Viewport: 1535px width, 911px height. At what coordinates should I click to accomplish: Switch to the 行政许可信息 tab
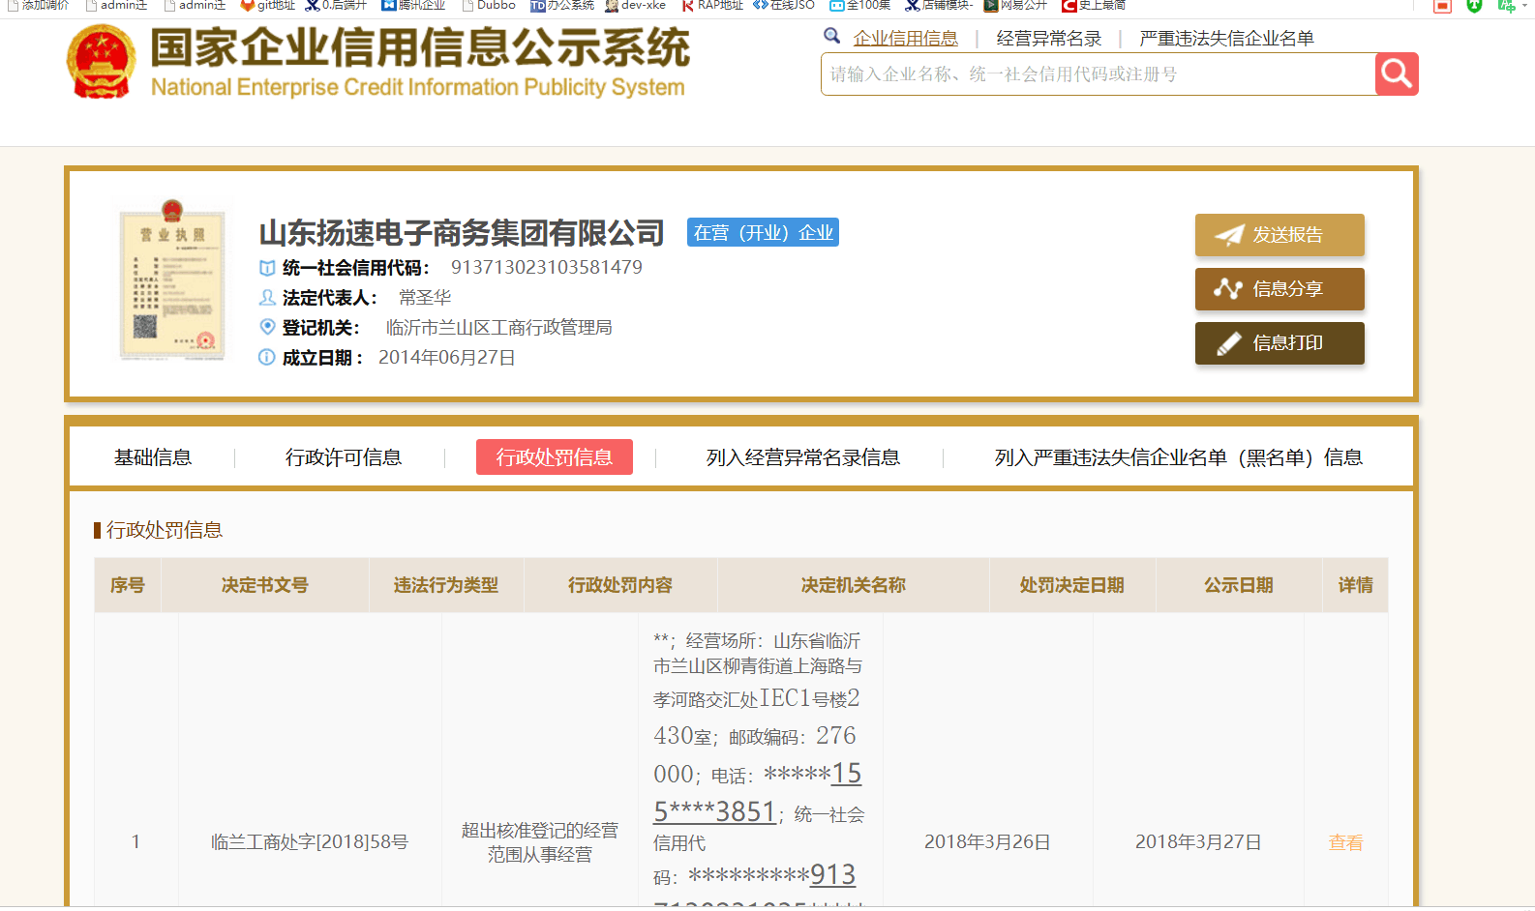[343, 457]
